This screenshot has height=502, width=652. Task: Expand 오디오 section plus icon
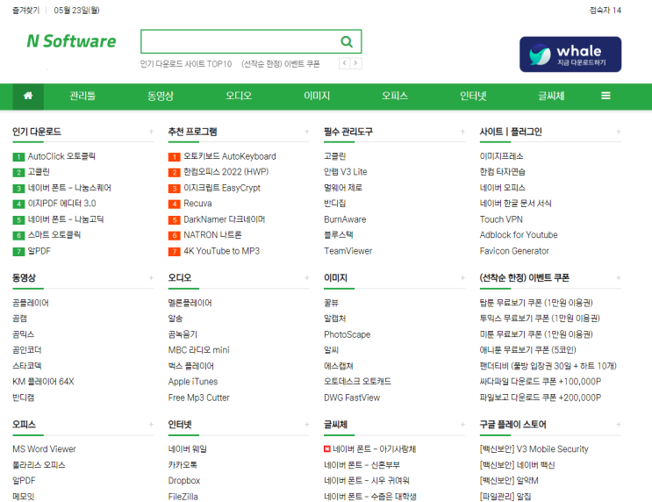[307, 278]
